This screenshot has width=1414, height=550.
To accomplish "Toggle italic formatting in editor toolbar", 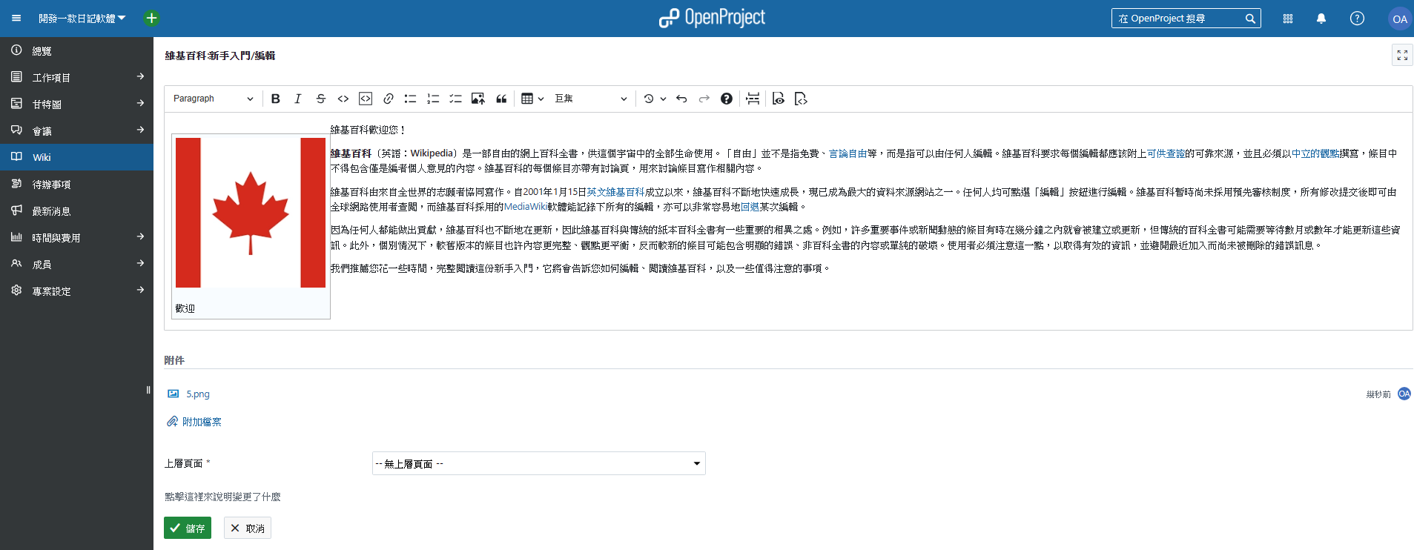I will click(298, 99).
